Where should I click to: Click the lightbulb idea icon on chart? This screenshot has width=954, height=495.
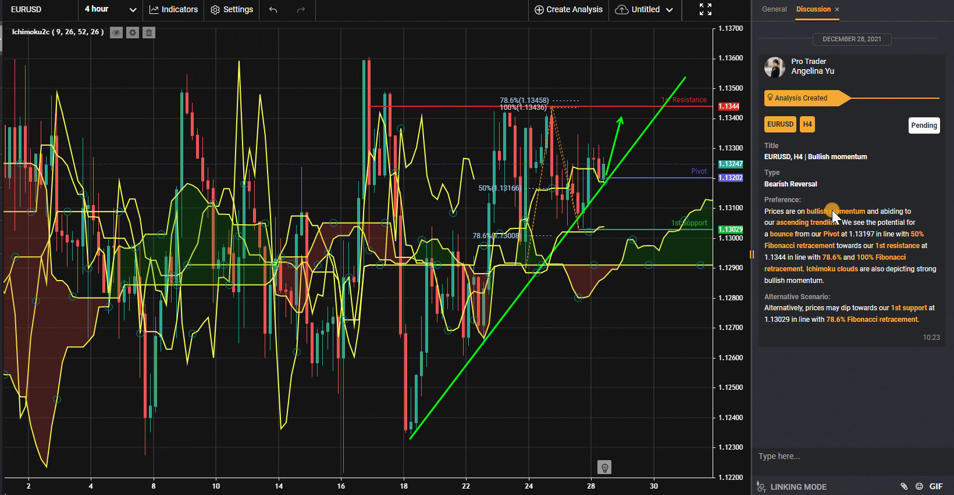(x=604, y=467)
